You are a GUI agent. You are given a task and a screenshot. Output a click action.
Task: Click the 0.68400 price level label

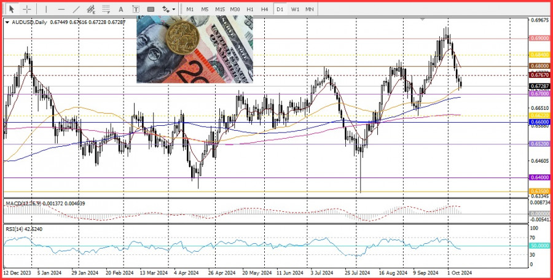(x=539, y=55)
